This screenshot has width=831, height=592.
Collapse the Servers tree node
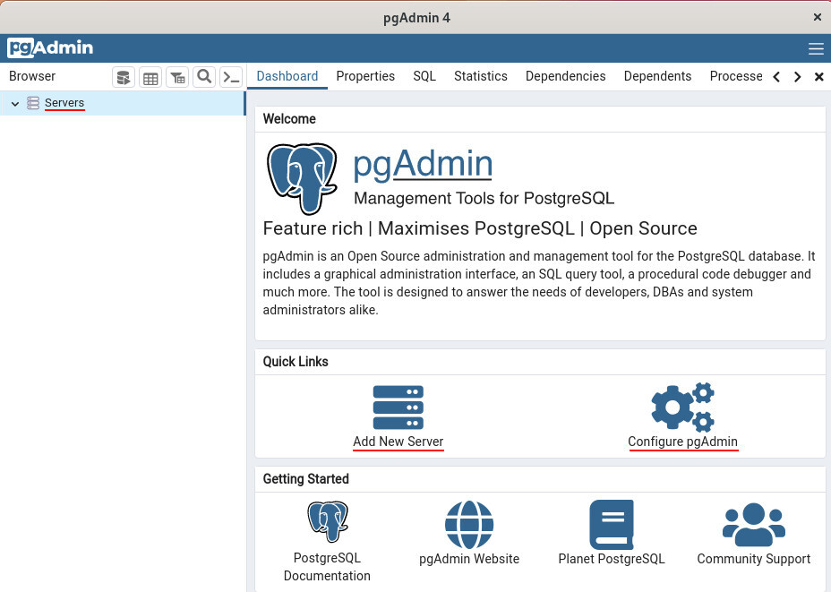pos(15,104)
